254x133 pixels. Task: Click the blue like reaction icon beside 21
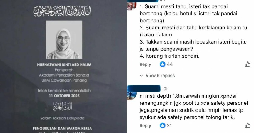[162, 125]
